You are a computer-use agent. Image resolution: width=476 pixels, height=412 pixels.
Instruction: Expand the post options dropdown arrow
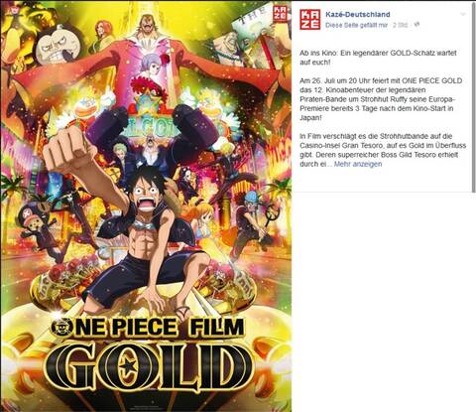click(x=463, y=14)
